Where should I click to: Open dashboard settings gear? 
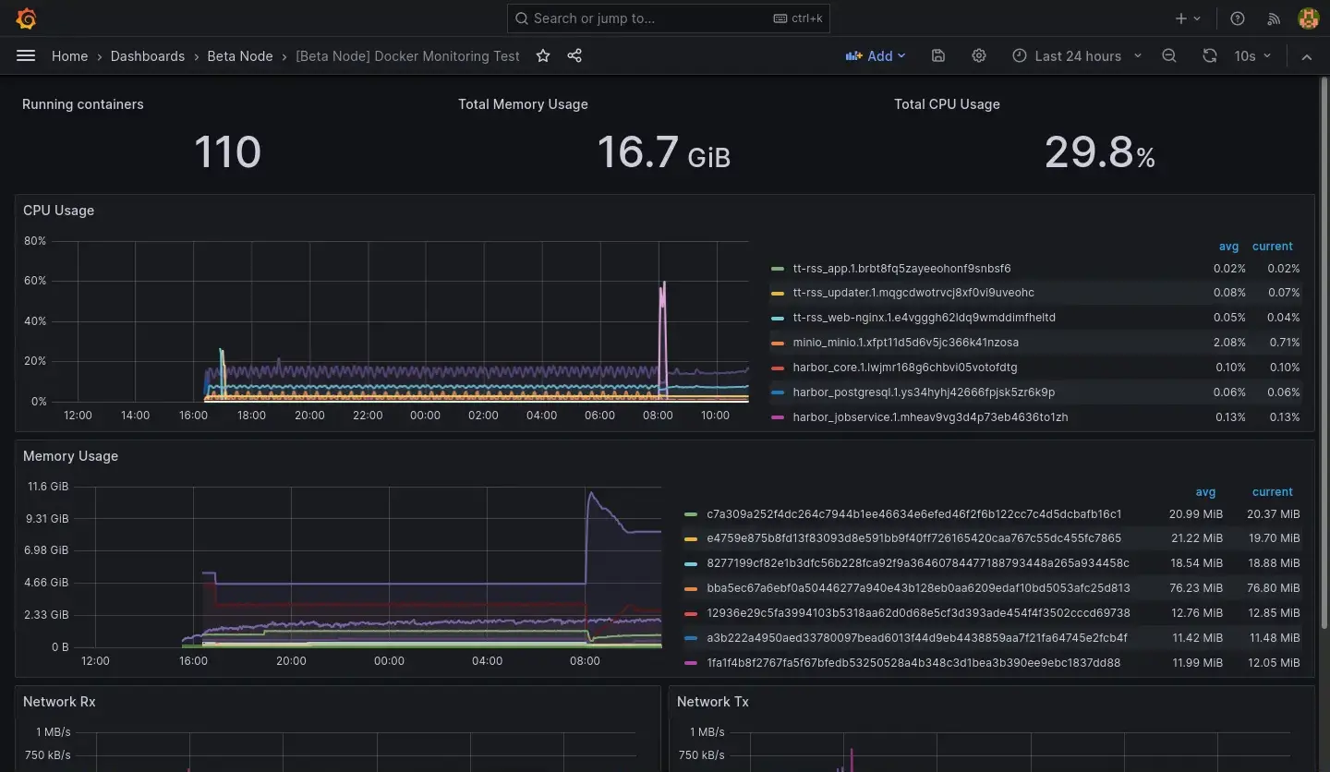click(979, 56)
